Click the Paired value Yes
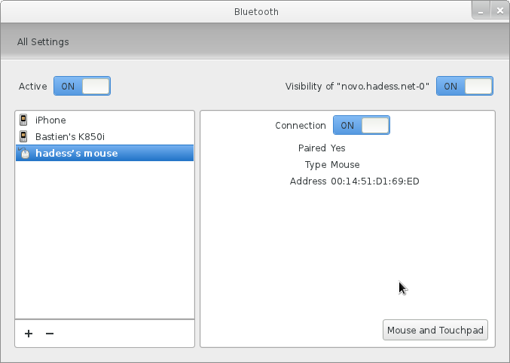 [x=338, y=148]
